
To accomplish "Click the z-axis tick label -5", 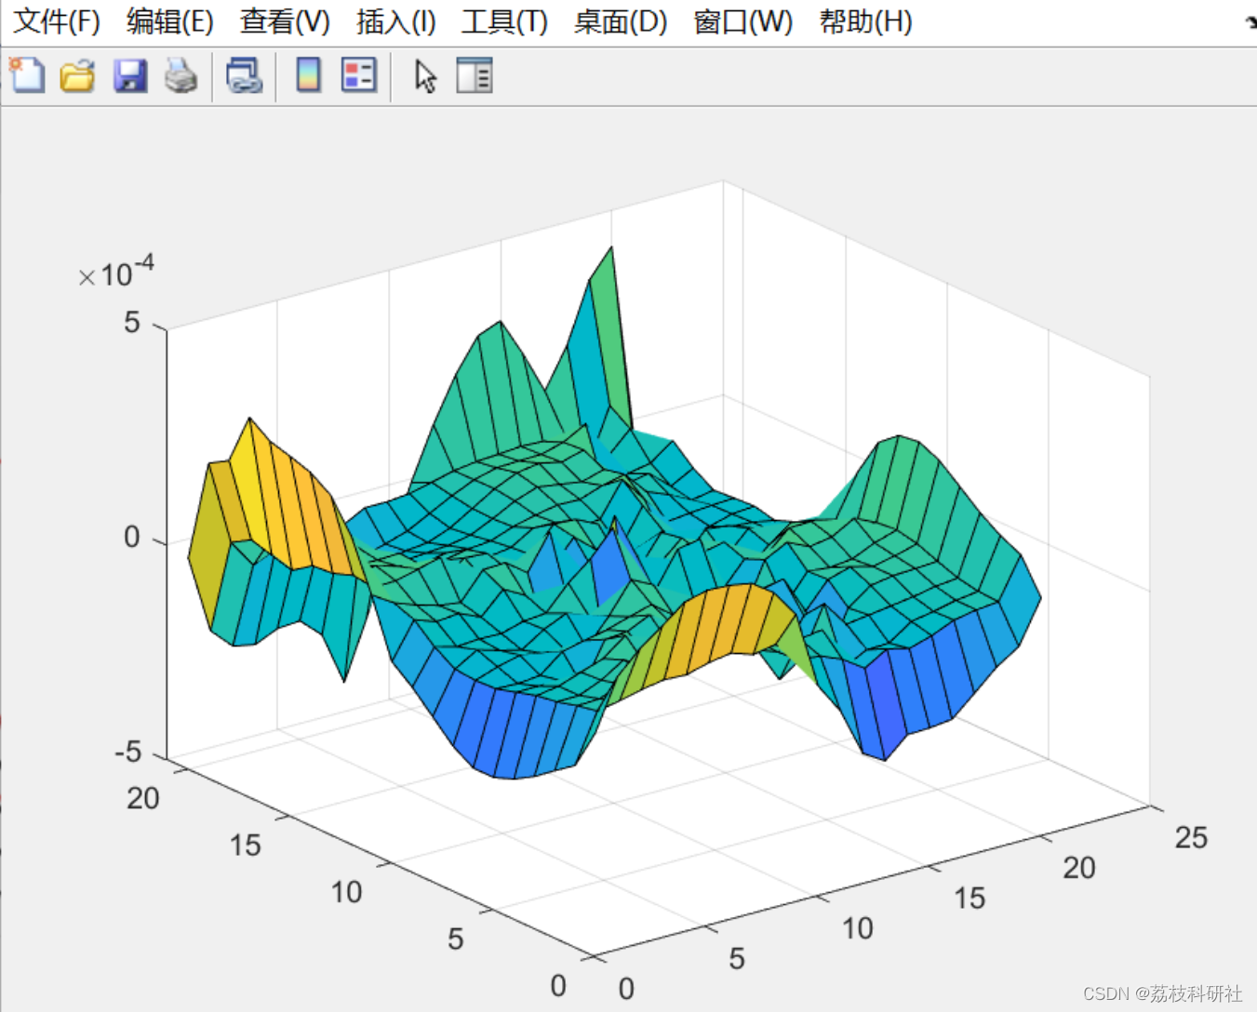I will [128, 752].
